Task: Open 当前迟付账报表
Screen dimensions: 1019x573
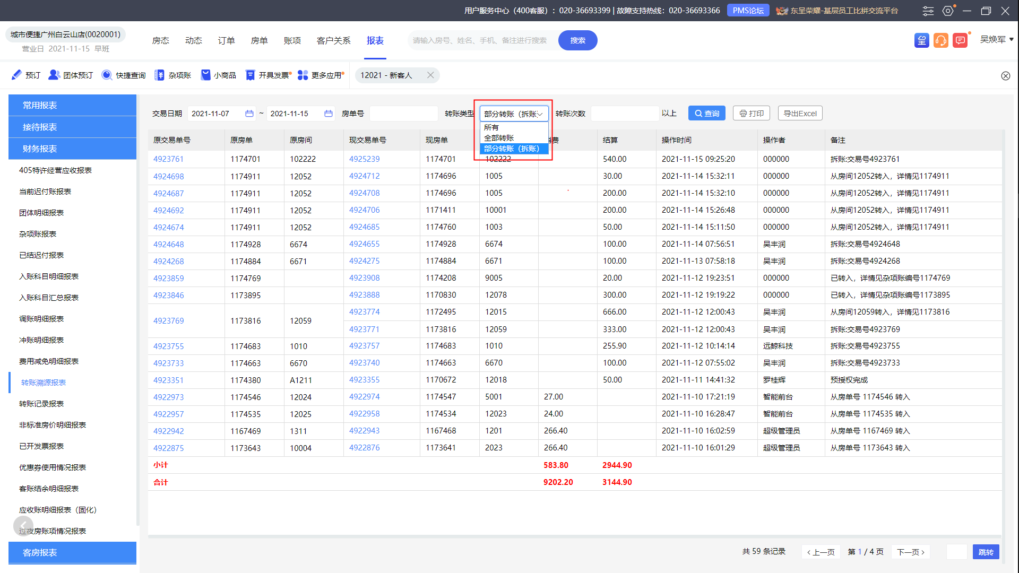Action: click(45, 192)
